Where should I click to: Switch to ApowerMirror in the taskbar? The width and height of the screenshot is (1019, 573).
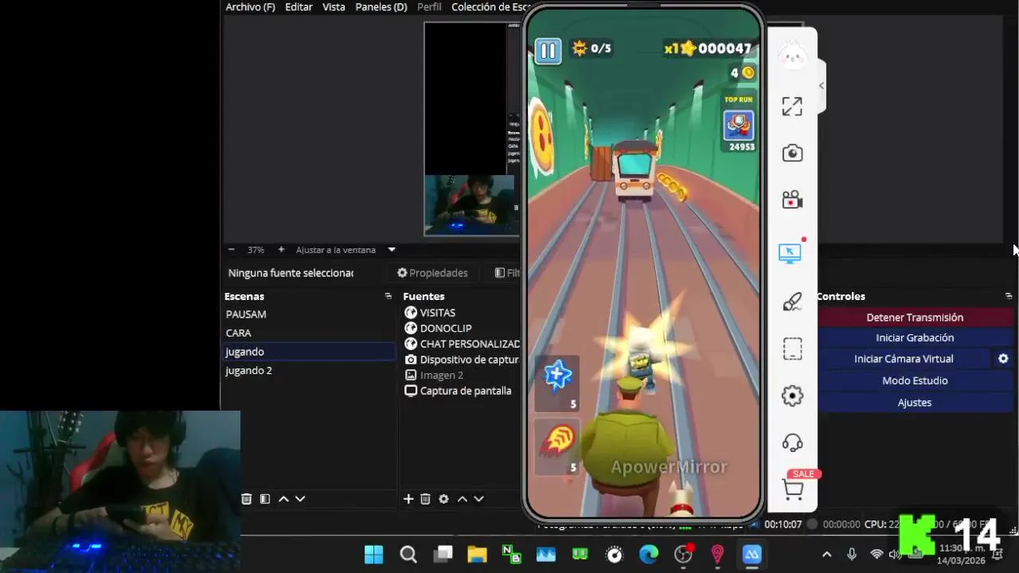tap(752, 555)
